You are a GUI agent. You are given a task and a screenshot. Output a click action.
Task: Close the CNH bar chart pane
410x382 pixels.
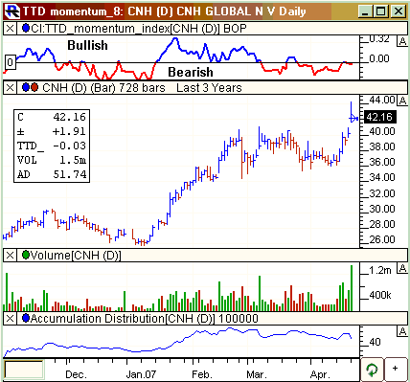[10, 87]
